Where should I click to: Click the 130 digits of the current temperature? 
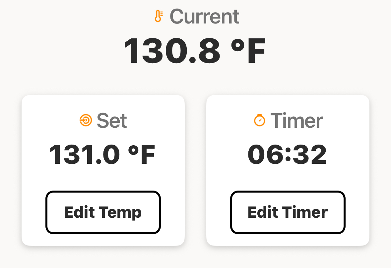point(156,51)
